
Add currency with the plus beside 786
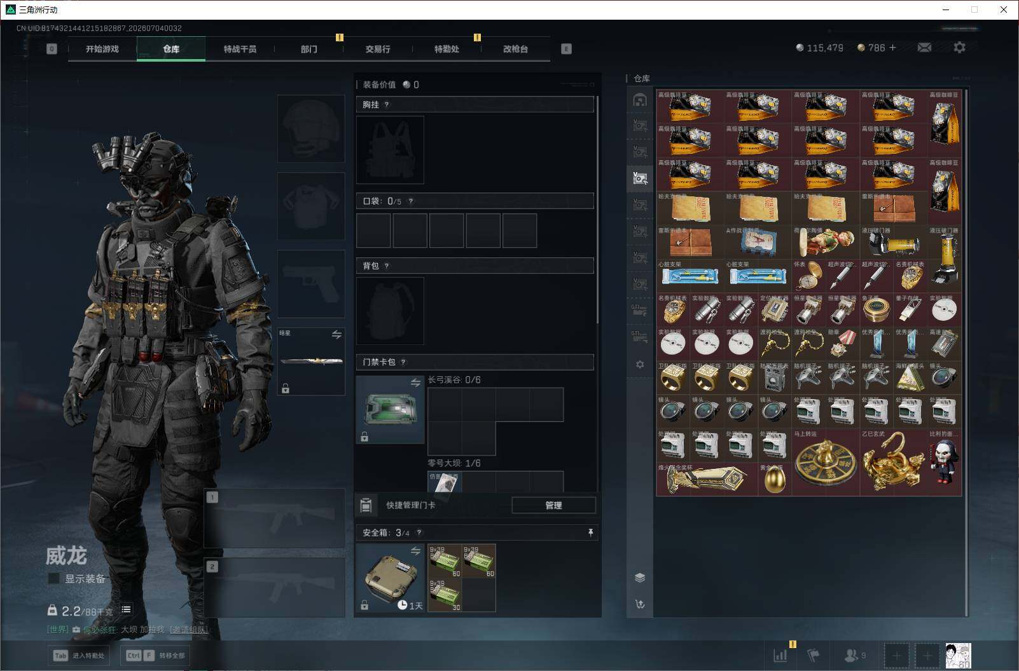[892, 48]
